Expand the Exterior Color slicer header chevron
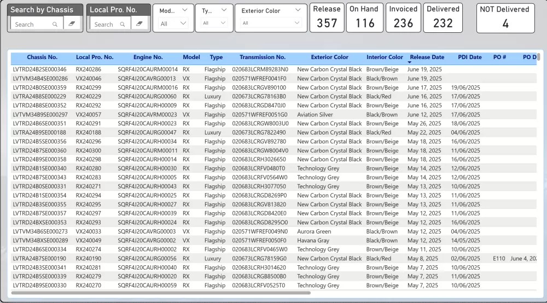547x303 pixels. click(298, 10)
